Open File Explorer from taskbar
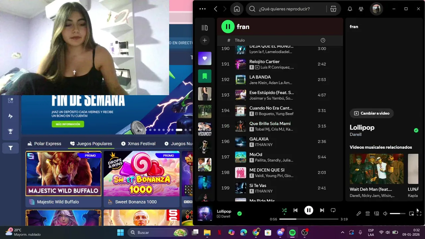Viewport: 425px width, 239px height. coord(207,232)
